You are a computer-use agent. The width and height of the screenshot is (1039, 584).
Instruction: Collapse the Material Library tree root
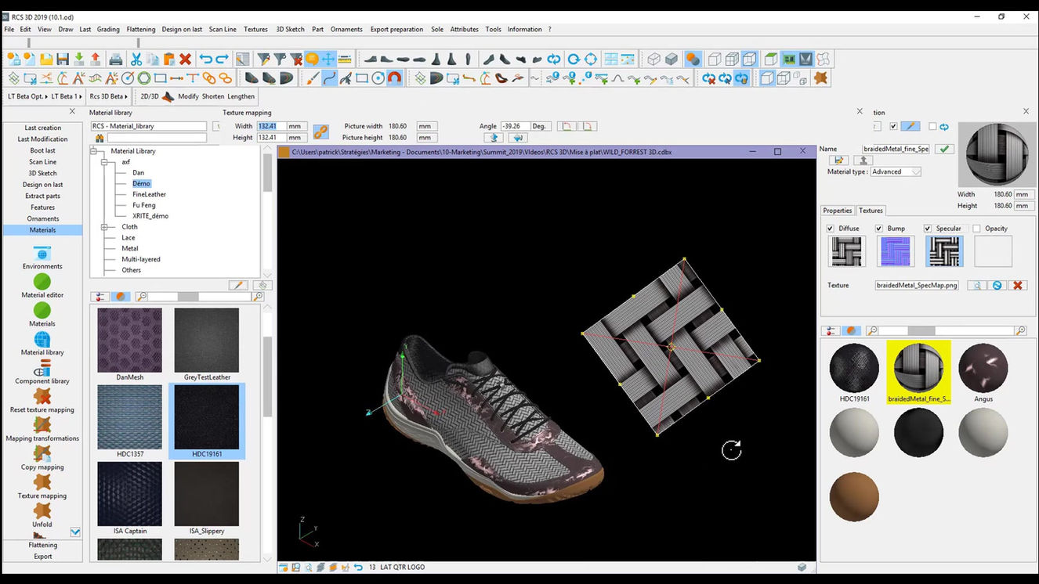pos(92,151)
